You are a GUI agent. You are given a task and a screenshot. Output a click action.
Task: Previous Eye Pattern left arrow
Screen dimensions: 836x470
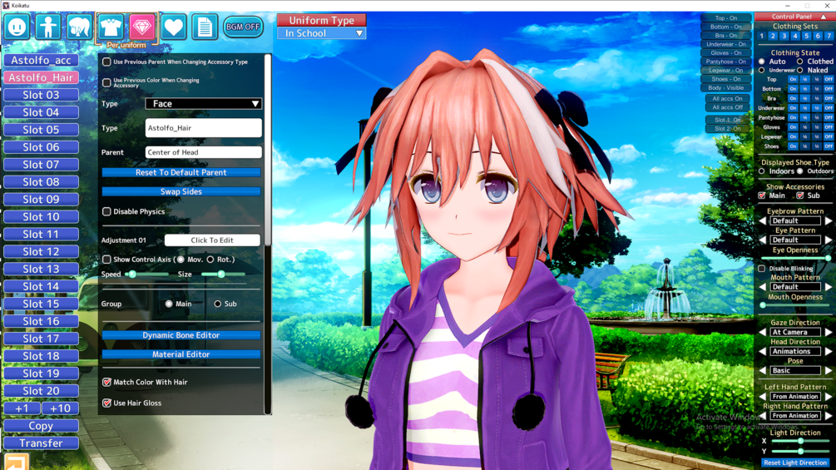click(x=763, y=240)
